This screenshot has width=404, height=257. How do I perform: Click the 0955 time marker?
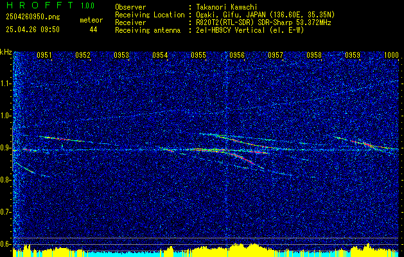click(198, 55)
